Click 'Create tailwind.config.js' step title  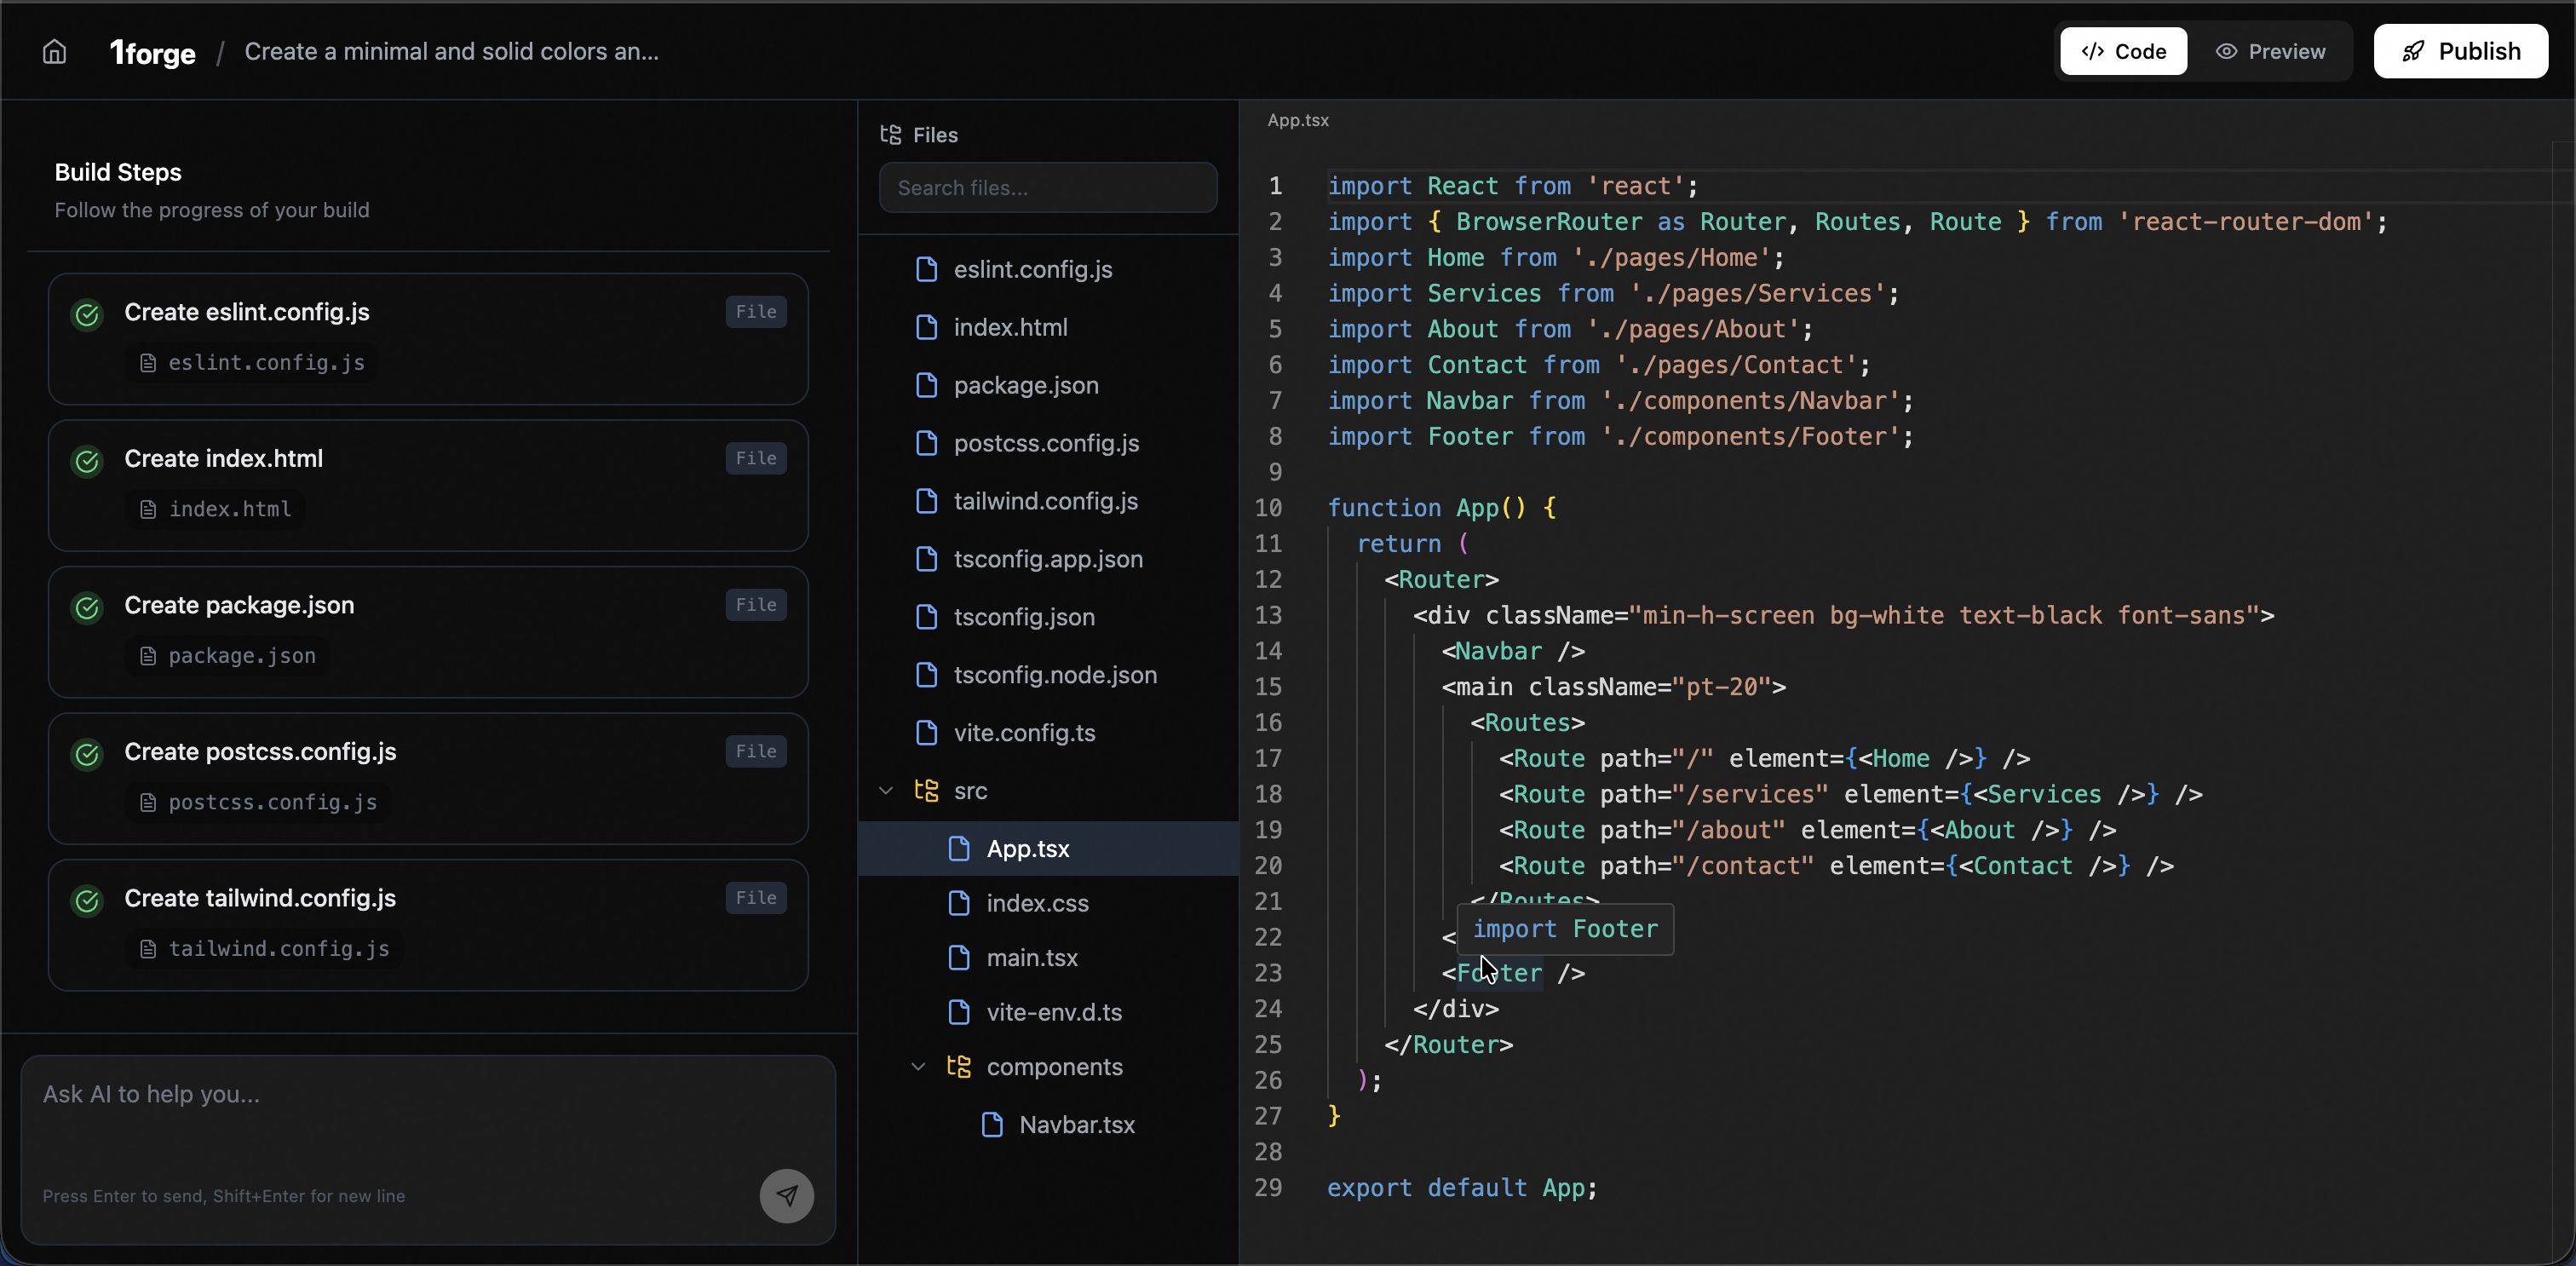260,899
